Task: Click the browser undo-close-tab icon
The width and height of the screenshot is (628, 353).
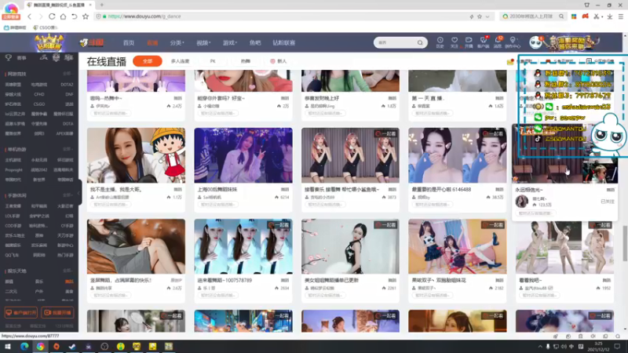Action: [74, 16]
